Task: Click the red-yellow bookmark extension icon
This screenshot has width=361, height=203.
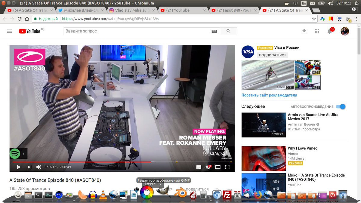Action: (x=331, y=19)
